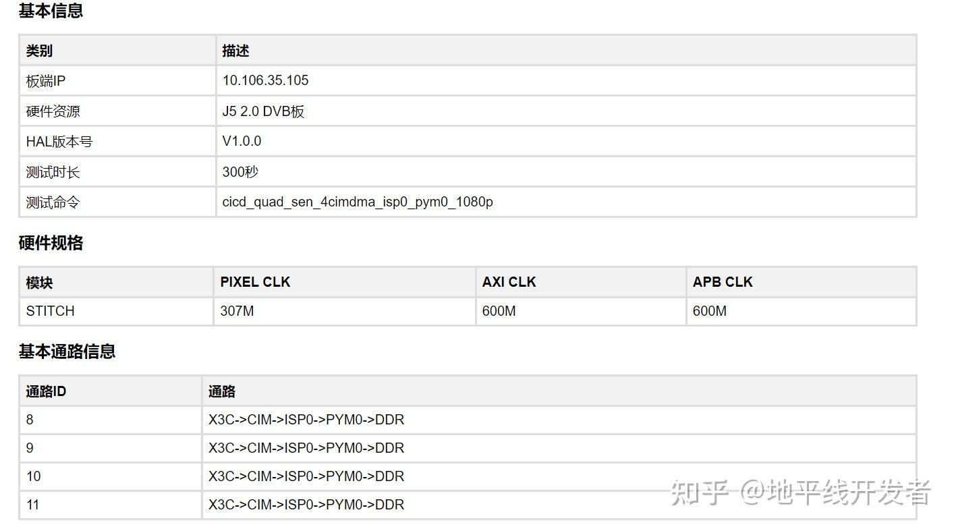
Task: Select the version value V1.0.0
Action: pos(242,141)
